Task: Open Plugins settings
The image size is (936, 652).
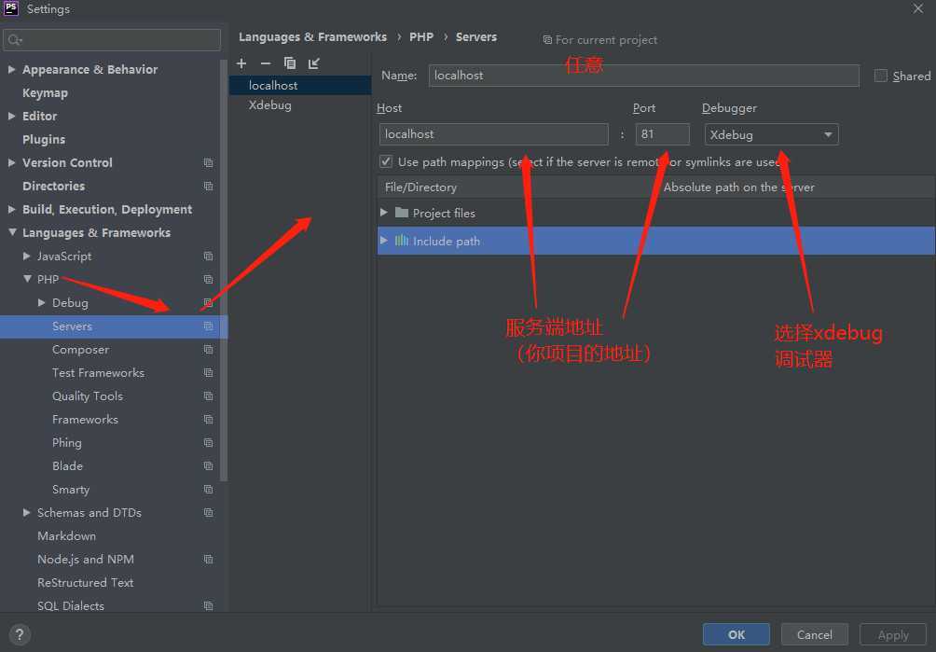Action: tap(44, 139)
